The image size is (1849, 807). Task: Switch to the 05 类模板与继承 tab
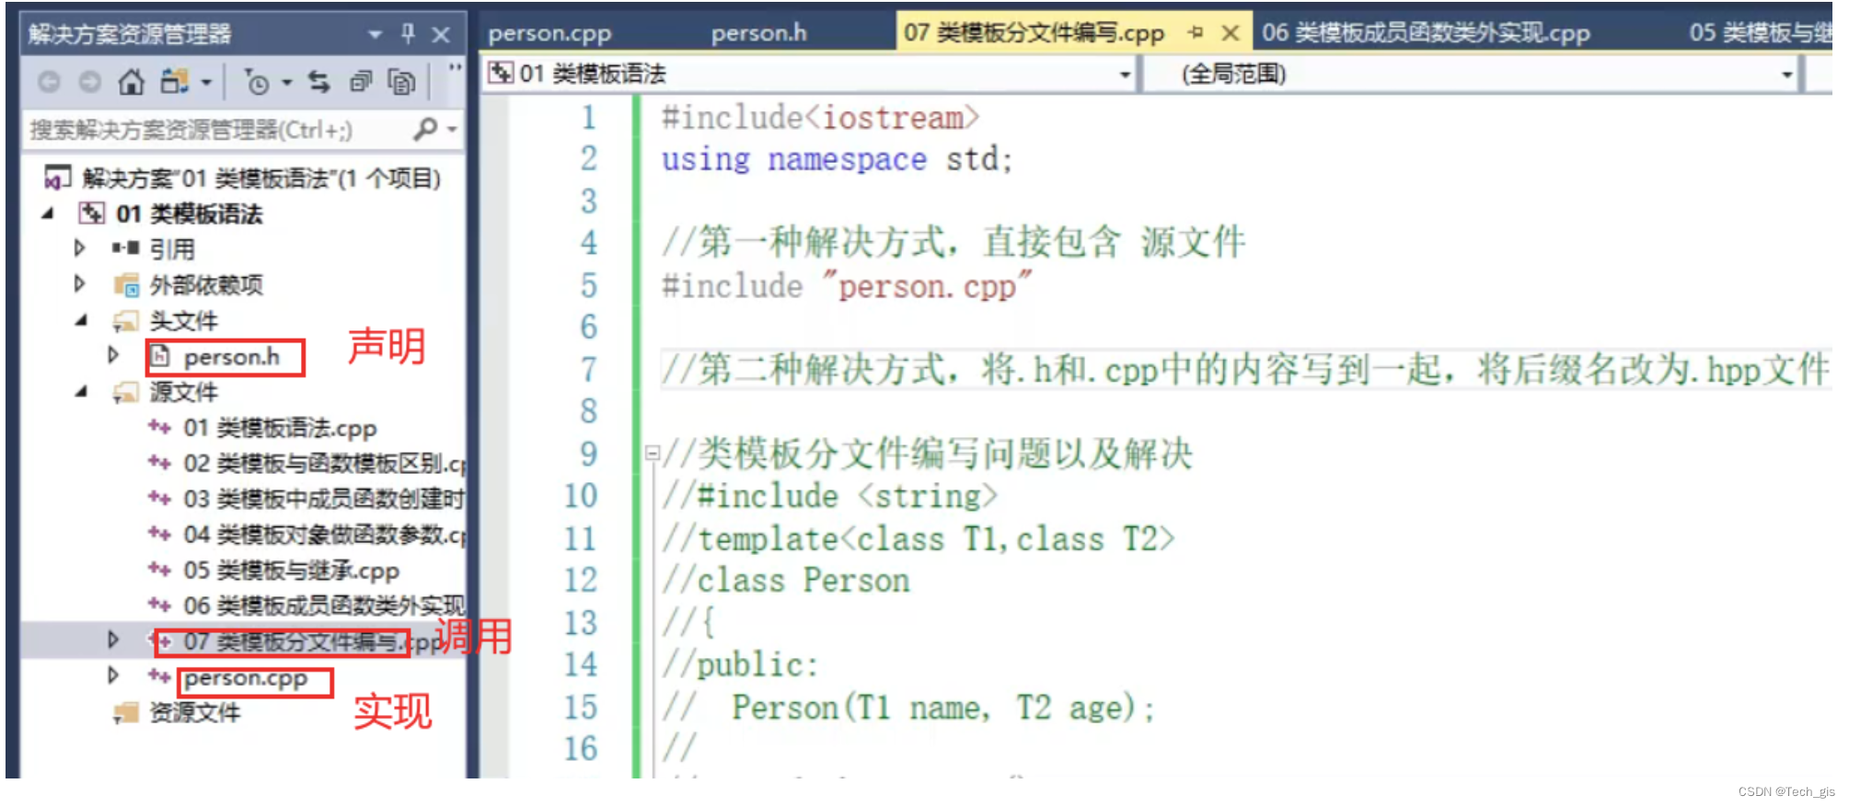coord(1760,33)
